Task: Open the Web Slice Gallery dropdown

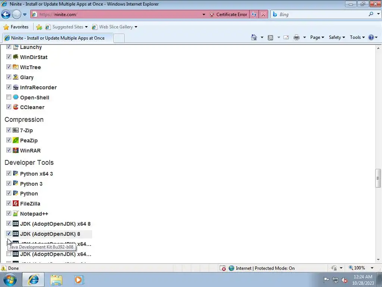Action: [136, 27]
